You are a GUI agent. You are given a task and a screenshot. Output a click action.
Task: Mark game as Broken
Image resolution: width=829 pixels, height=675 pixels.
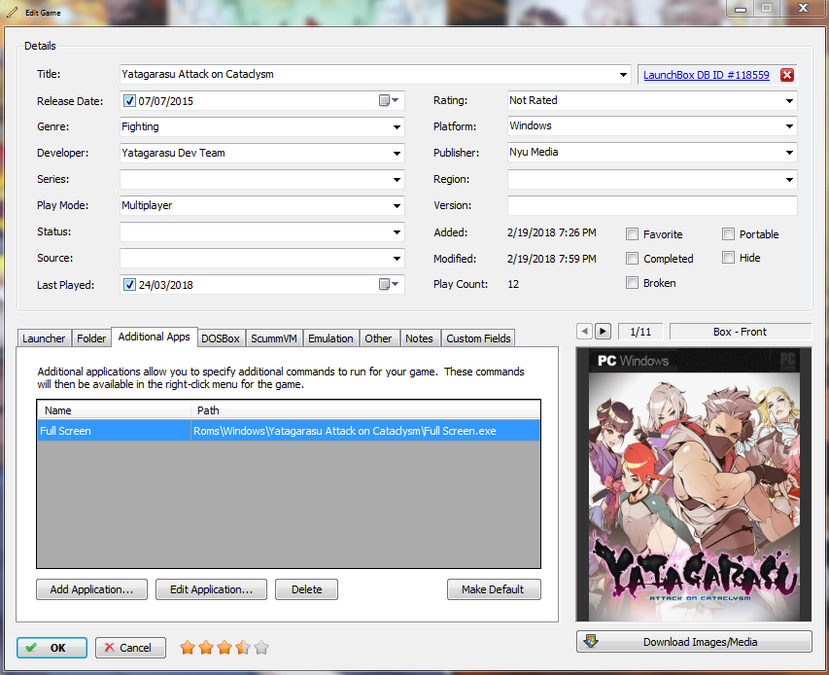(x=632, y=282)
